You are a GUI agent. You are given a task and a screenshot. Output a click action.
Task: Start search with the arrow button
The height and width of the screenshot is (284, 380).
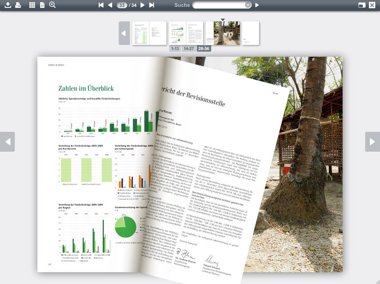[x=257, y=5]
